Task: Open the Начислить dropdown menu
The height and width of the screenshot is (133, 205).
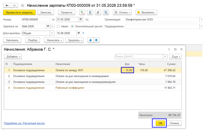Action: click(x=54, y=40)
